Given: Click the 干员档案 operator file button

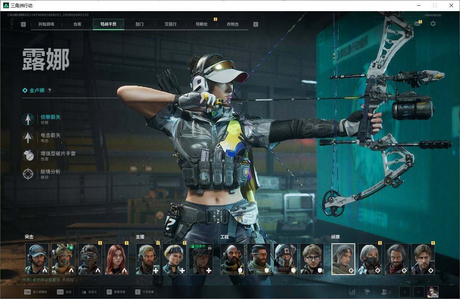Looking at the screenshot, I should [x=145, y=292].
